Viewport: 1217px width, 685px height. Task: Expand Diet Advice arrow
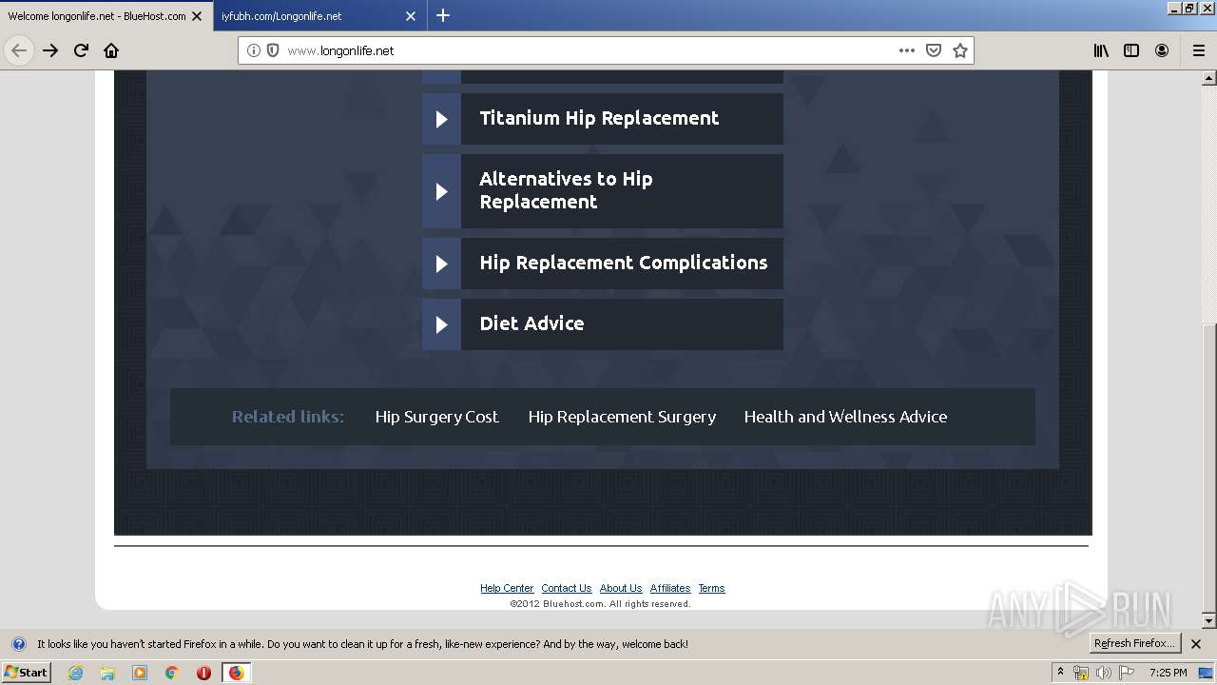pos(441,324)
